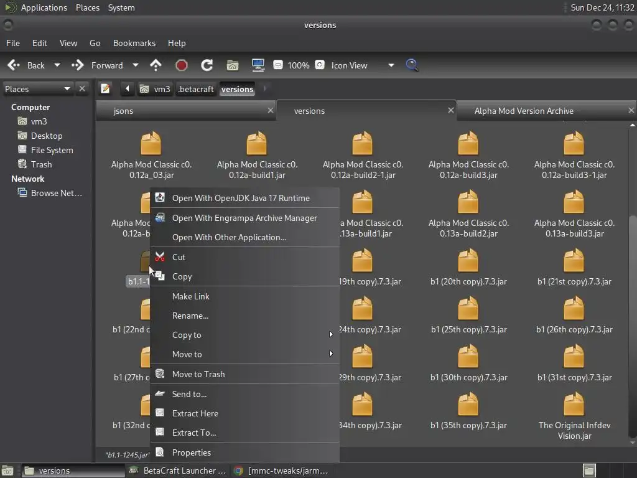Close the Alpha Mod Version Archive tab
The image size is (637, 478).
click(x=631, y=110)
